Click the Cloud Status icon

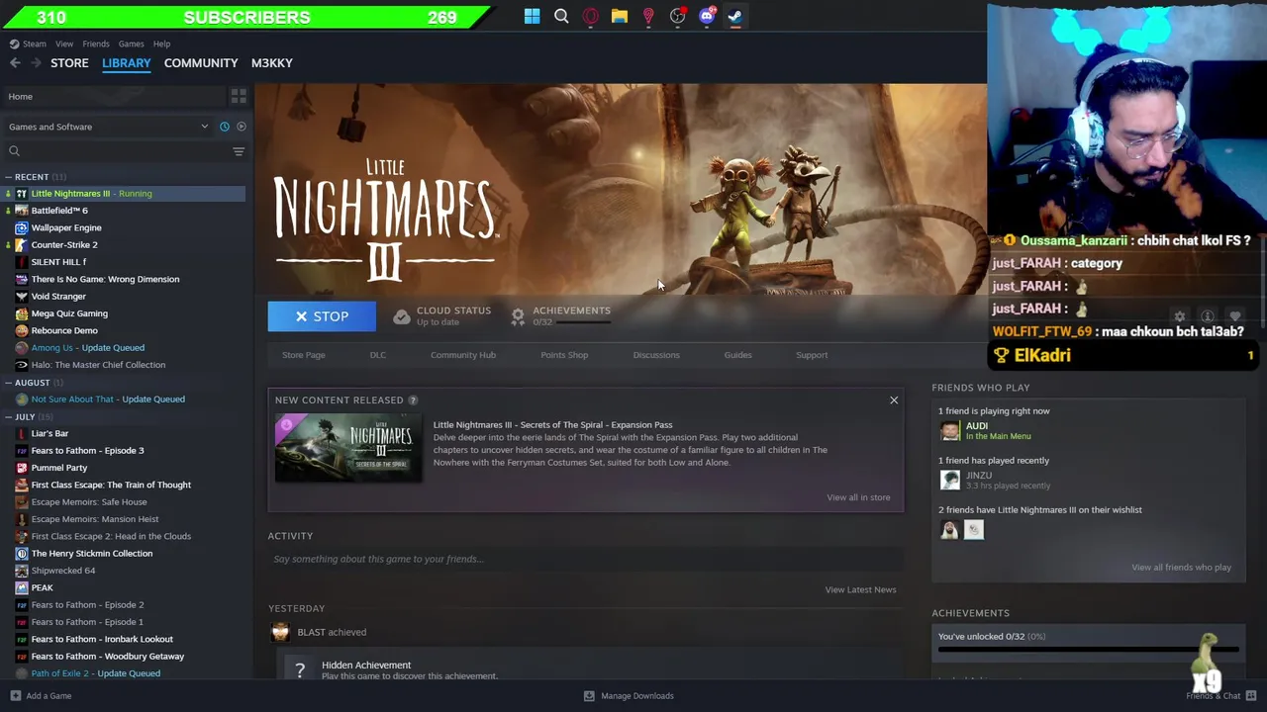pyautogui.click(x=401, y=316)
